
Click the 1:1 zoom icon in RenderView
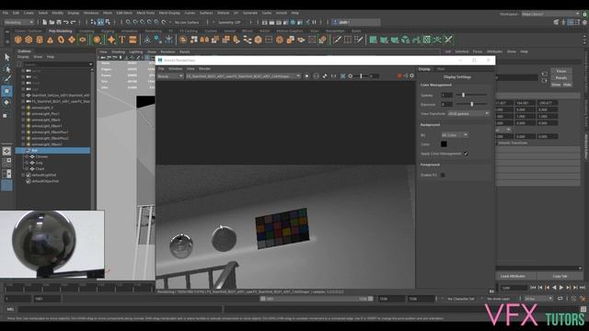click(x=333, y=76)
